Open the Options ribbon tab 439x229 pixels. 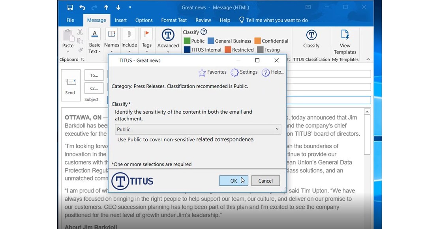[144, 20]
